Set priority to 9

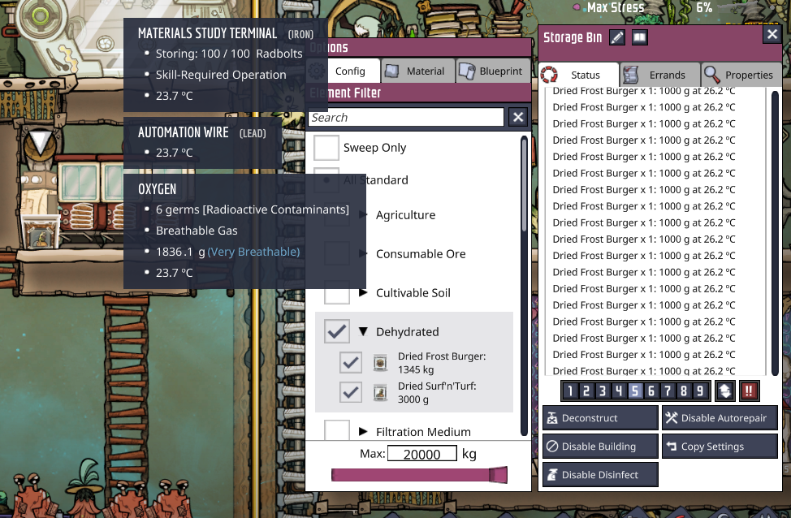pos(700,391)
